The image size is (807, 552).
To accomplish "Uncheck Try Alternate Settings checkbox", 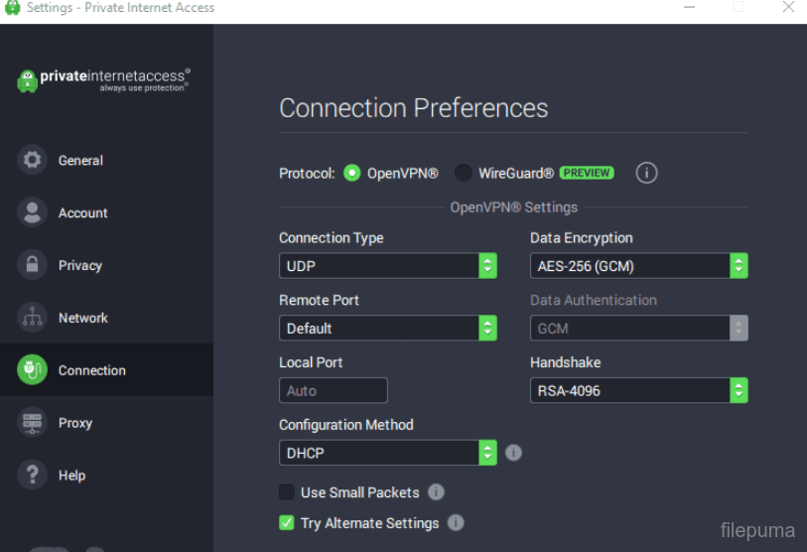I will point(287,523).
